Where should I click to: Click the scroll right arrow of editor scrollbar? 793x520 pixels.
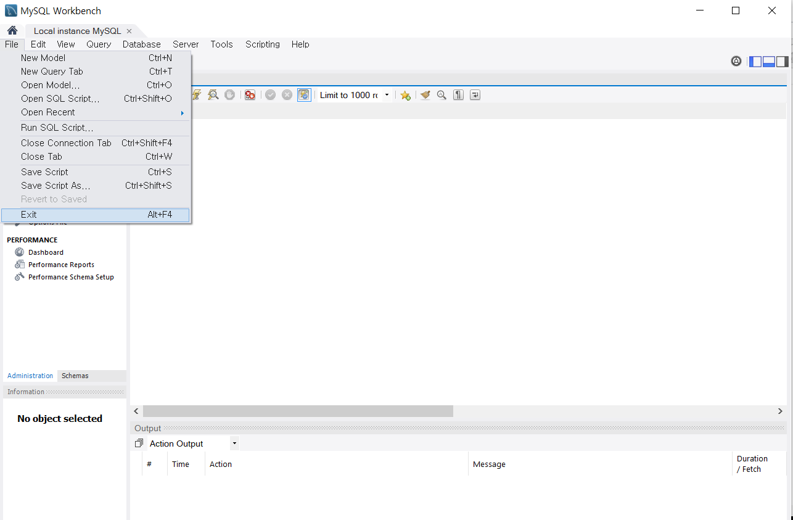click(x=780, y=411)
